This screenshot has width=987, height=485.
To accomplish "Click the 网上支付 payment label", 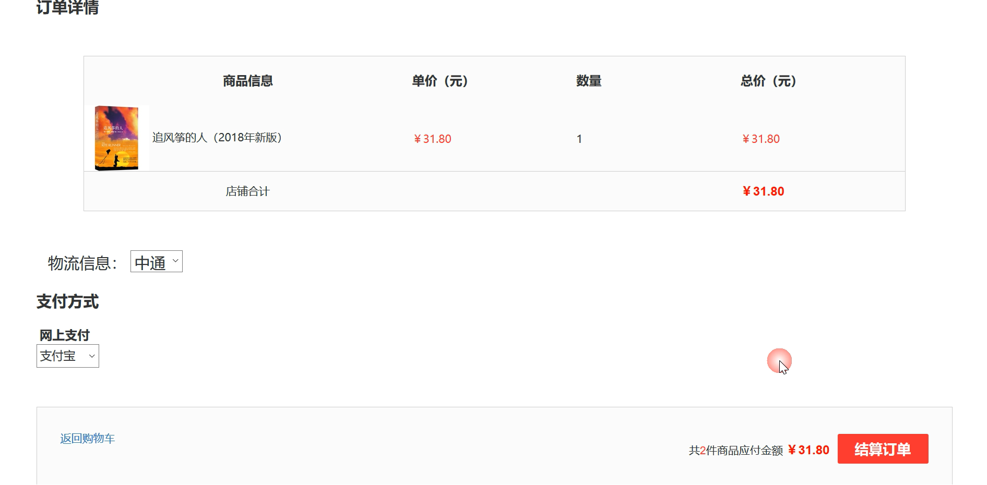I will click(x=63, y=335).
